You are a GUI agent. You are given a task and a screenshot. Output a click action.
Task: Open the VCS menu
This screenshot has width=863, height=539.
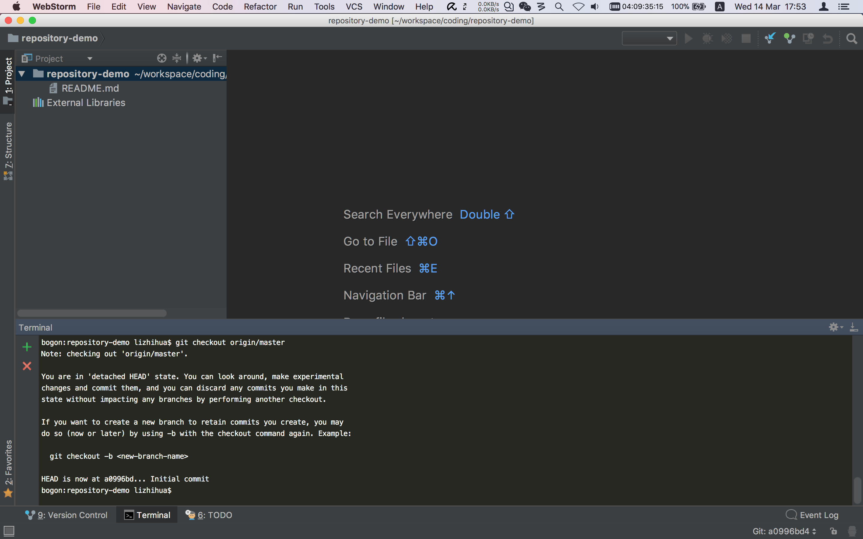(354, 6)
